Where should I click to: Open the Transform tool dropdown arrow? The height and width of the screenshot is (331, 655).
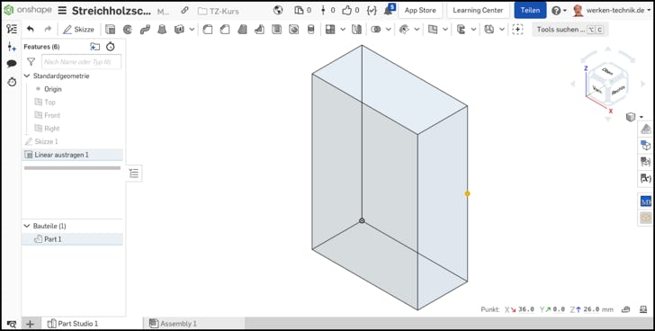click(417, 29)
